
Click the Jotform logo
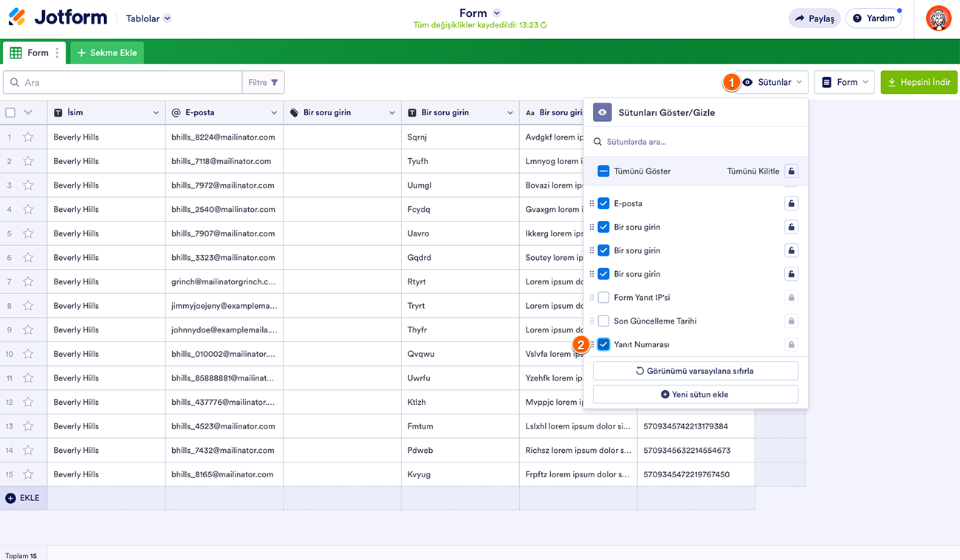tap(58, 18)
